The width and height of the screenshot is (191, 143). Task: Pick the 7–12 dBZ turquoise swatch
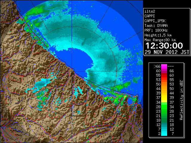164,129
